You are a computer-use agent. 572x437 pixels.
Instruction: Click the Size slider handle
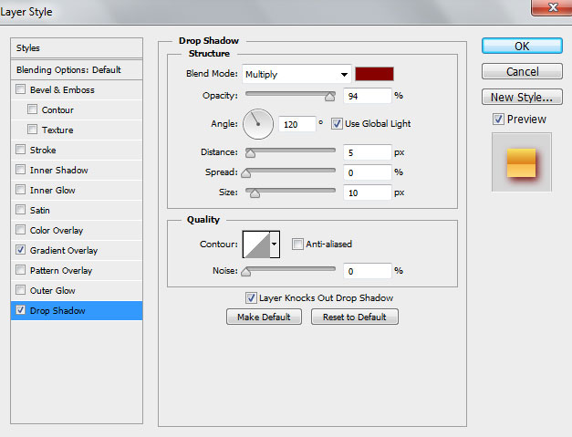point(255,193)
